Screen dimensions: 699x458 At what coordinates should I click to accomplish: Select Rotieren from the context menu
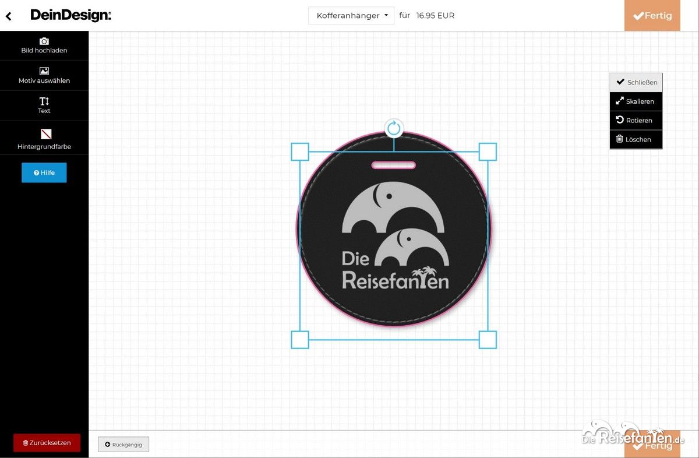(636, 121)
